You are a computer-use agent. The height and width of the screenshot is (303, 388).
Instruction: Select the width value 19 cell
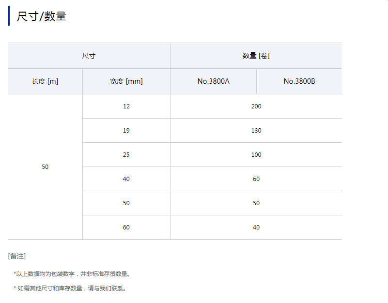point(126,131)
